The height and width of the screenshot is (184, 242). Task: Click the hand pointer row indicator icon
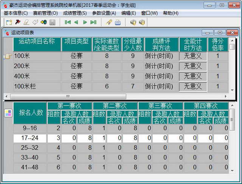tap(8, 56)
